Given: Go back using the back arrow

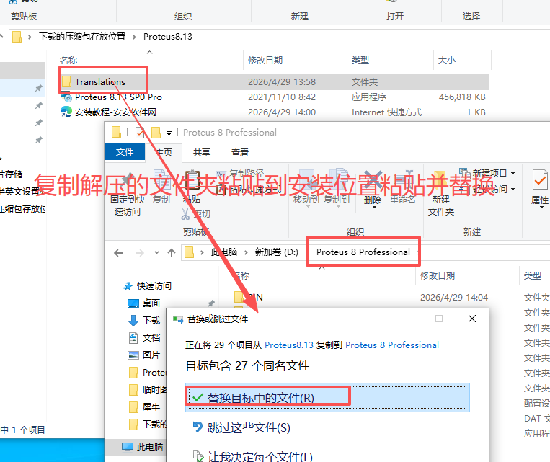Looking at the screenshot, I should 118,252.
